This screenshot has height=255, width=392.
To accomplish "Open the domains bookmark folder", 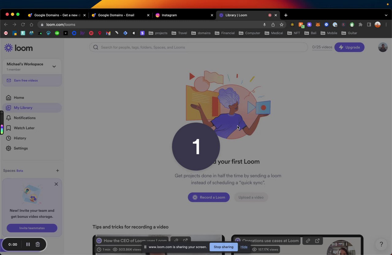I will pyautogui.click(x=201, y=33).
